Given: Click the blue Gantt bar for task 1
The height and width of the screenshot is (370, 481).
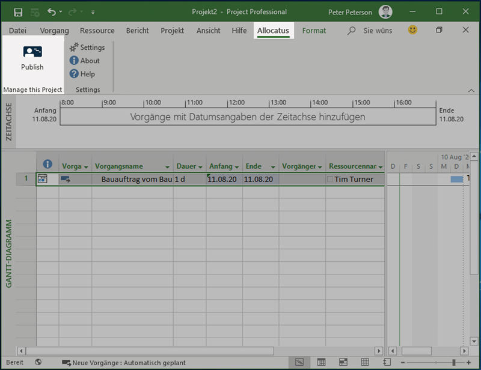Looking at the screenshot, I should tap(456, 179).
